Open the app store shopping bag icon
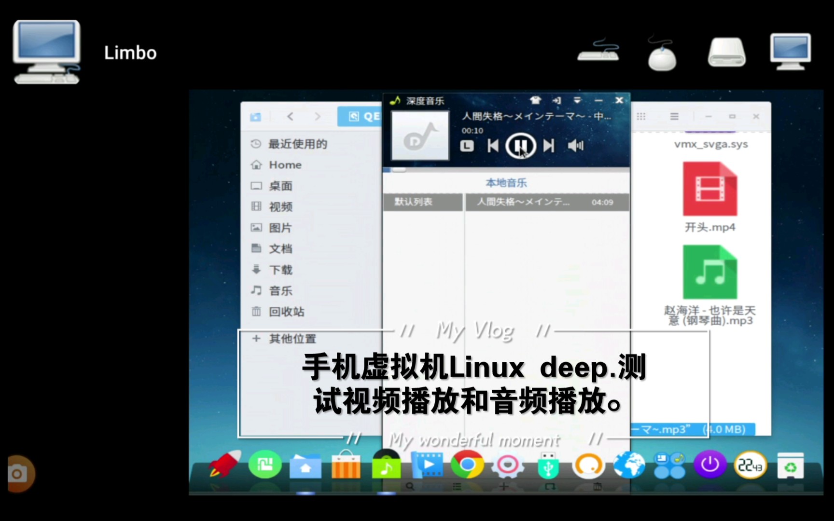 coord(346,464)
